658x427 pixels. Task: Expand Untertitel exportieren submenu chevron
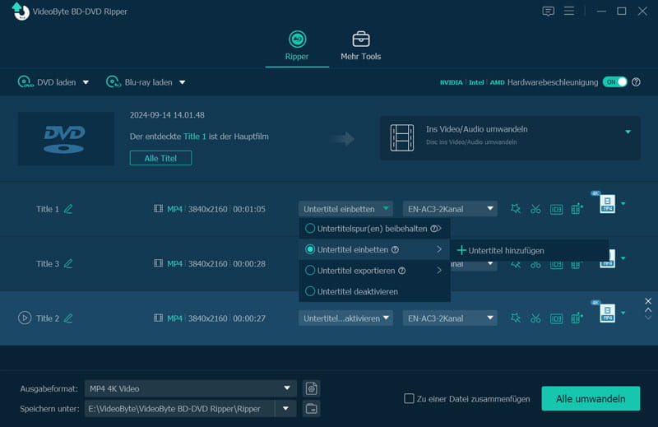(x=439, y=271)
